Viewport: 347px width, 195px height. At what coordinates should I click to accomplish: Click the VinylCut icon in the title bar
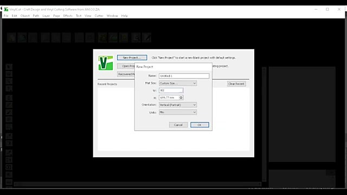click(6, 9)
